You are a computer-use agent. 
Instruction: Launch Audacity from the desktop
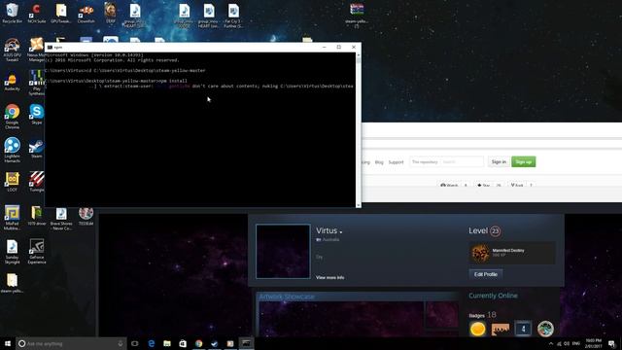12,82
